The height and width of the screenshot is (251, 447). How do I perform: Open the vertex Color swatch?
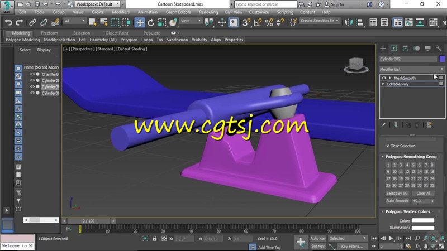click(423, 220)
